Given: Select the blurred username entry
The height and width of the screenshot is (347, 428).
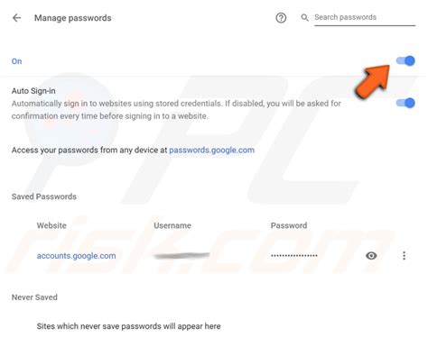Looking at the screenshot, I should [181, 256].
